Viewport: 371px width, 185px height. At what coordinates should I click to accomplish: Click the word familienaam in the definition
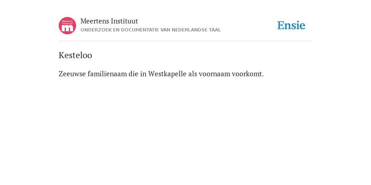pyautogui.click(x=107, y=74)
